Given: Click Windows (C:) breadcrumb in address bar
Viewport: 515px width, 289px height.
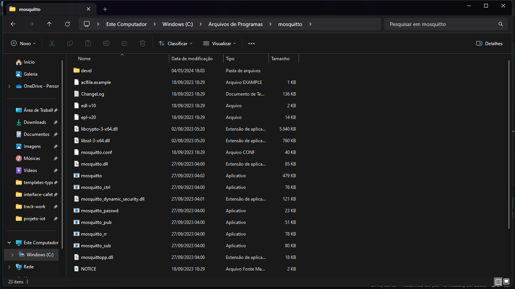Looking at the screenshot, I should pos(178,24).
